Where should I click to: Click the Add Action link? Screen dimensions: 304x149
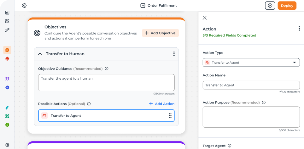(x=161, y=104)
